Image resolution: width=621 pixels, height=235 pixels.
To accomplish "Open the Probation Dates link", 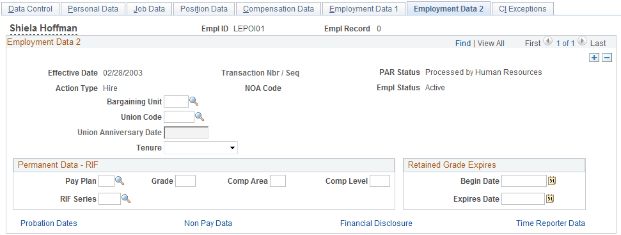I will [49, 223].
